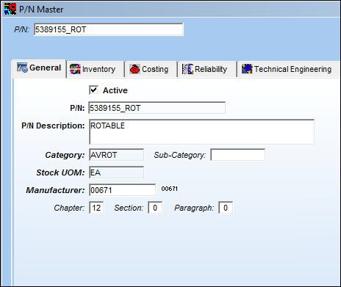Switch to the General tab
341x287 pixels.
[39, 68]
